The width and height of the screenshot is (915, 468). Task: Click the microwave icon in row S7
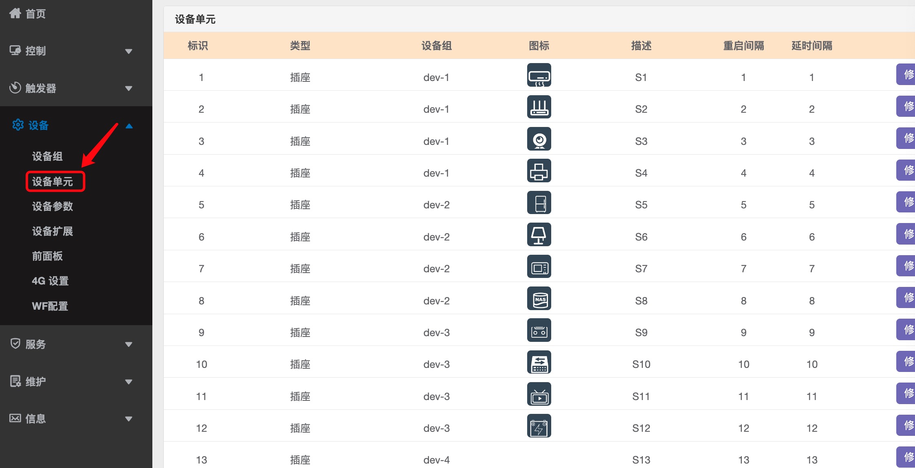pos(539,267)
